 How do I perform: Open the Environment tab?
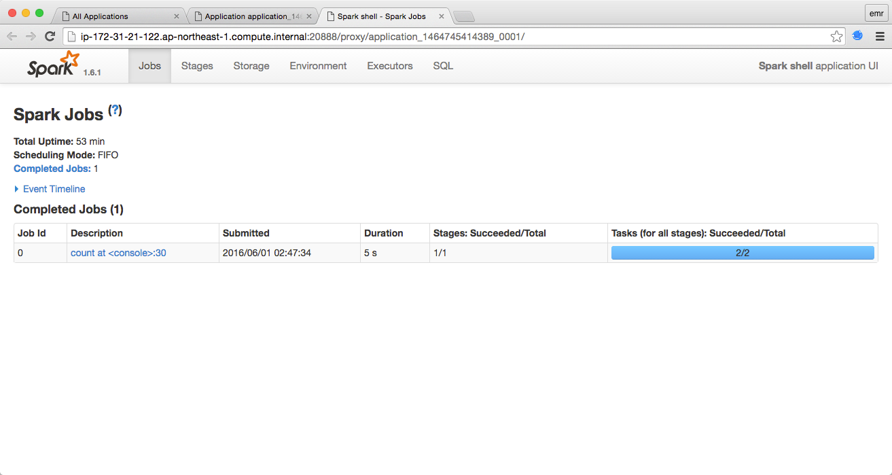[318, 66]
